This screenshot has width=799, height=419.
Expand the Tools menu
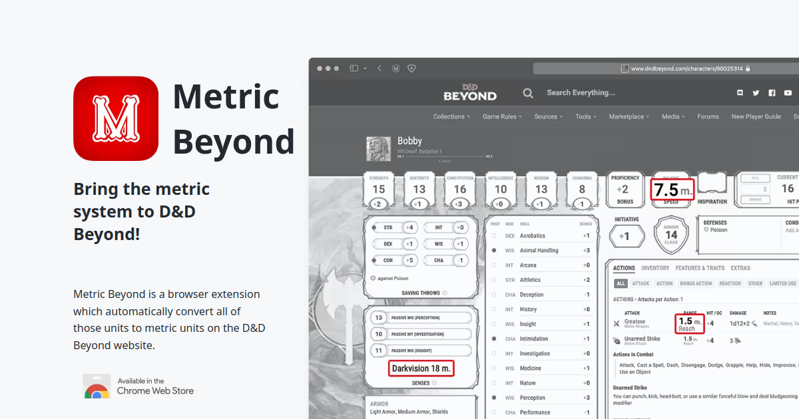[x=586, y=116]
